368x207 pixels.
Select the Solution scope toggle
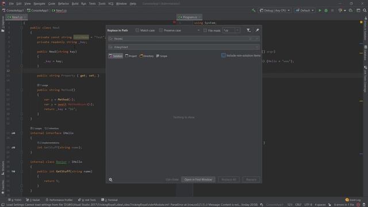pyautogui.click(x=116, y=56)
